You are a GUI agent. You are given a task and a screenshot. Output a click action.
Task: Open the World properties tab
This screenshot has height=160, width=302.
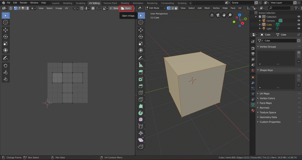[253, 70]
